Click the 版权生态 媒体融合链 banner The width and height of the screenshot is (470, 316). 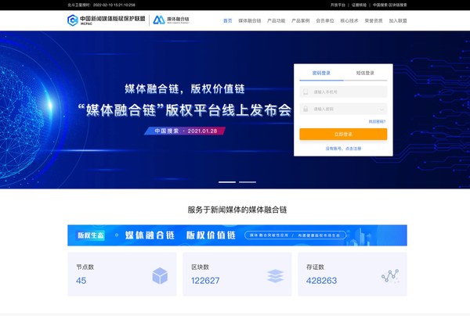coord(237,235)
